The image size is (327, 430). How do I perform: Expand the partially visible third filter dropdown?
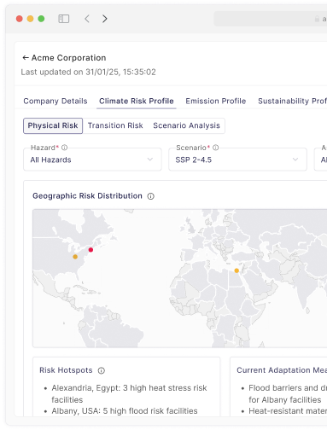(321, 160)
